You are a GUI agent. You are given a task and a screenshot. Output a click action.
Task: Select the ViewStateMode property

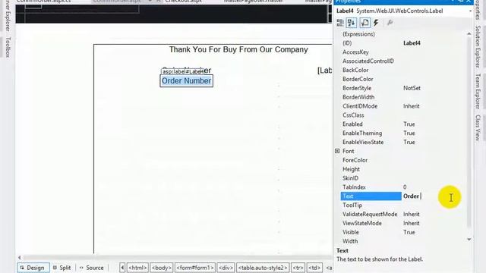(362, 223)
